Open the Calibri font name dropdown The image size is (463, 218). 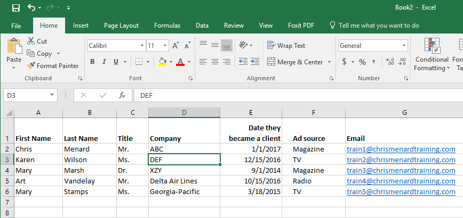[x=142, y=46]
